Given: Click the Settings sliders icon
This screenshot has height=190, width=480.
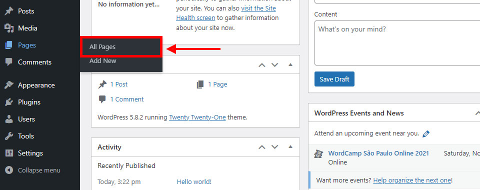Looking at the screenshot, I should coord(9,153).
